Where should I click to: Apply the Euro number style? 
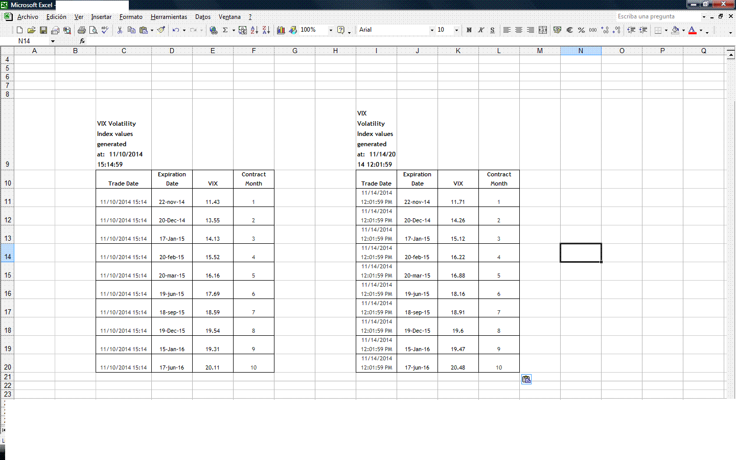569,30
